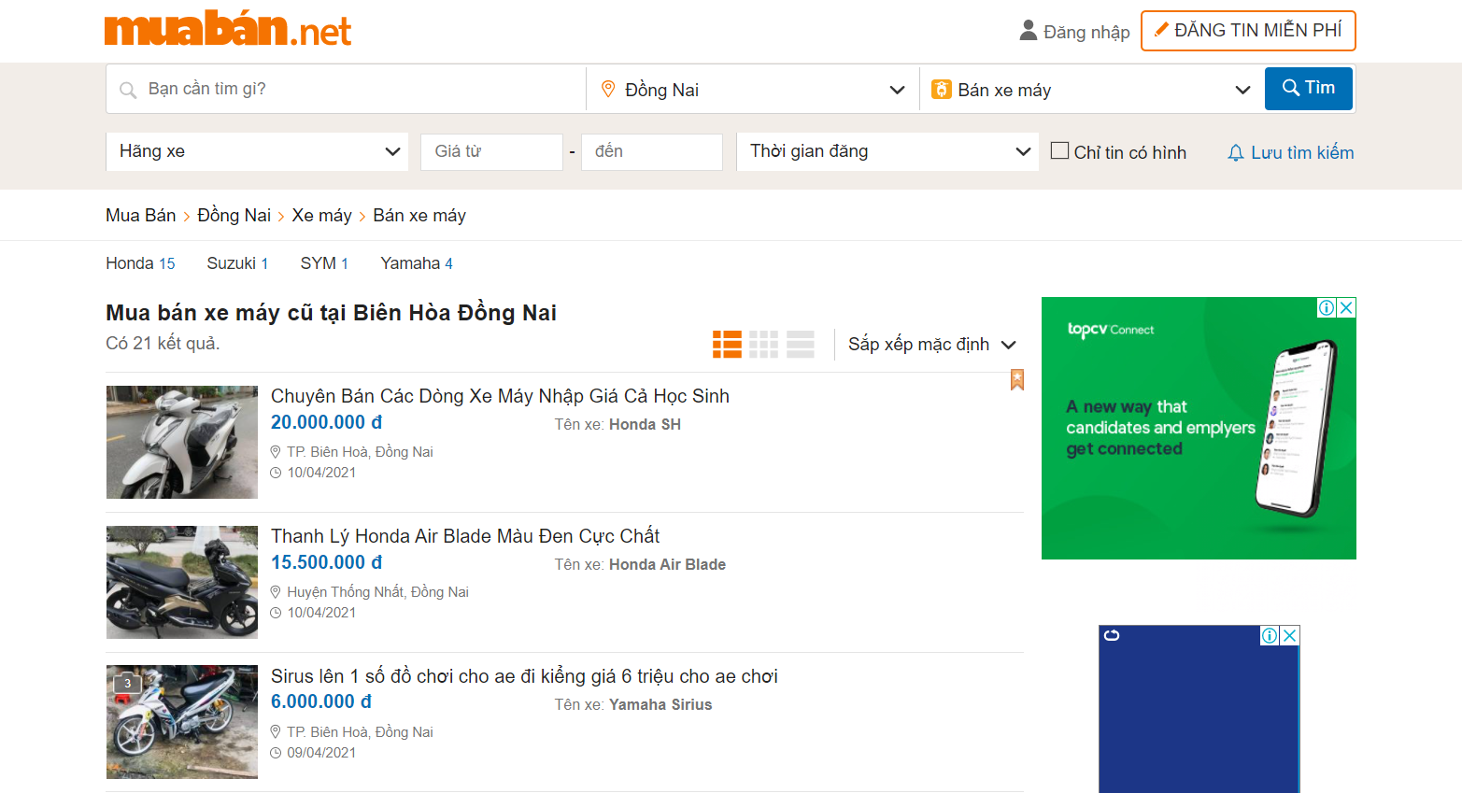Click the search magnifier icon in search box

coord(128,90)
